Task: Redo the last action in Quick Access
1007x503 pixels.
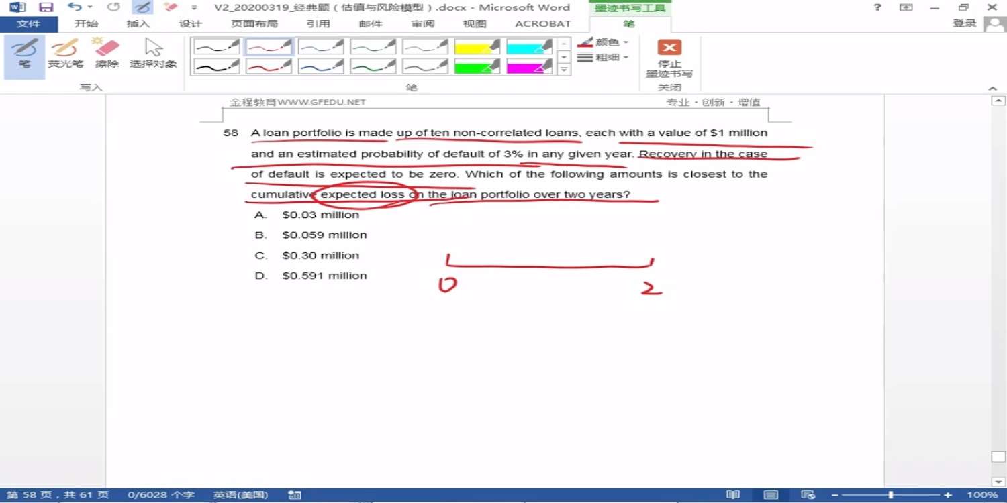Action: pyautogui.click(x=114, y=7)
